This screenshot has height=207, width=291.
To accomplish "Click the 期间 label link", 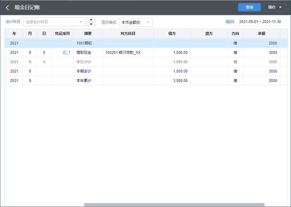I will [230, 22].
